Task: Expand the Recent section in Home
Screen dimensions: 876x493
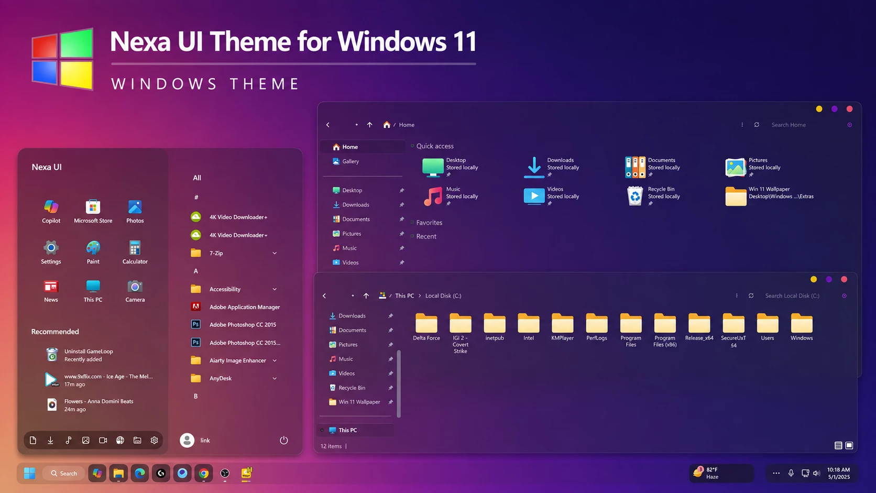Action: pyautogui.click(x=412, y=236)
